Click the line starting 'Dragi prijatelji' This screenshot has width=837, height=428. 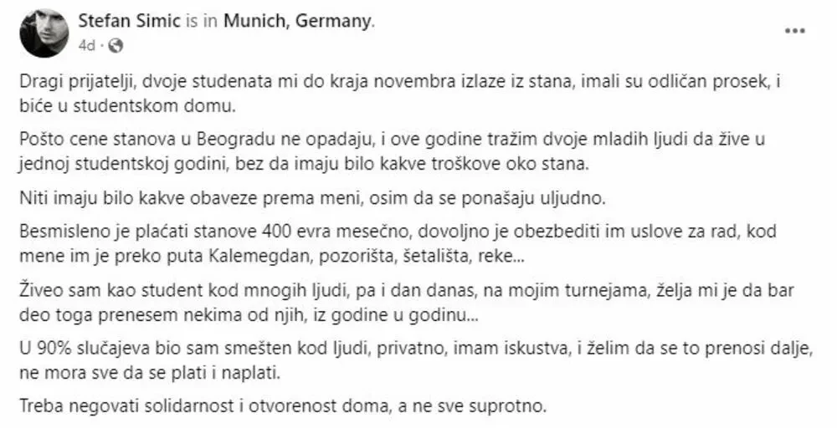(x=400, y=83)
